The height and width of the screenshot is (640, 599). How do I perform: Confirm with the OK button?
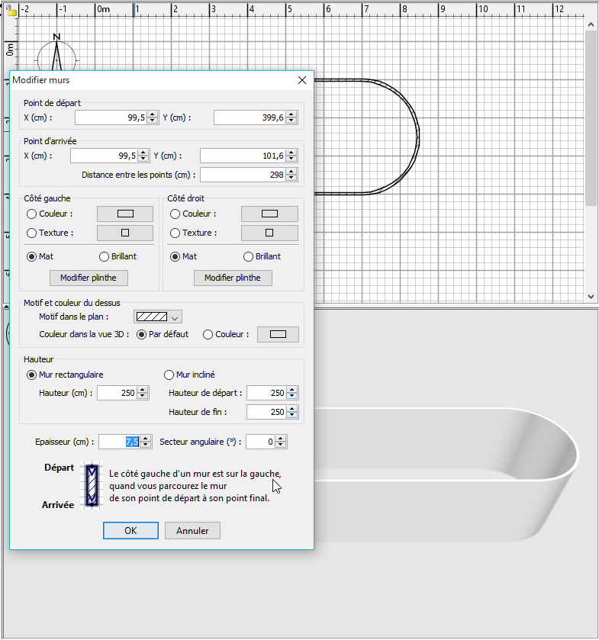(130, 531)
